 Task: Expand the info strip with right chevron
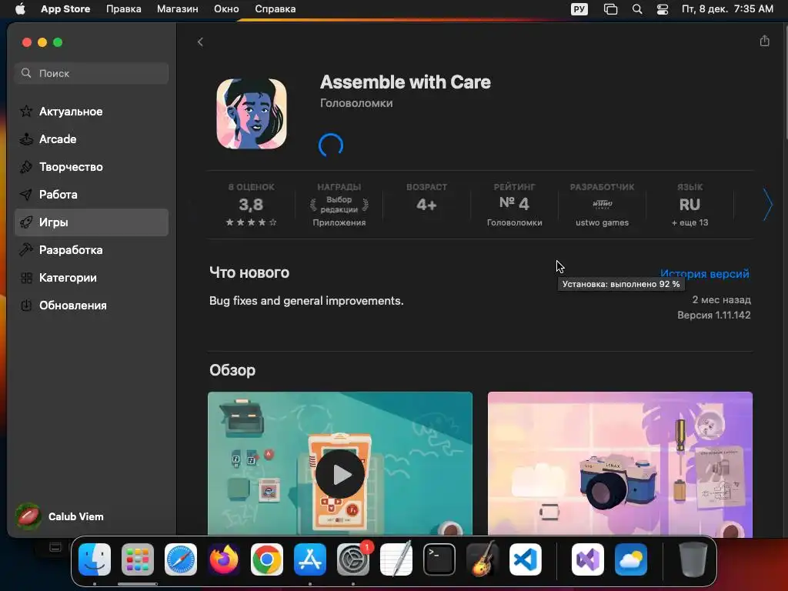(767, 205)
